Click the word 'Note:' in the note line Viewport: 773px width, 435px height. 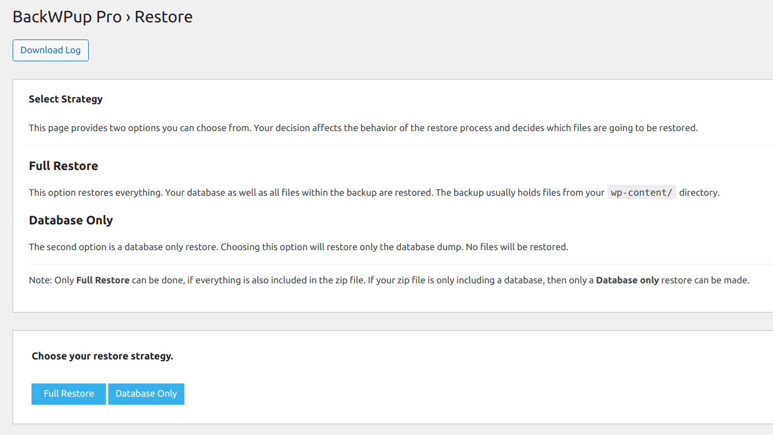(40, 280)
